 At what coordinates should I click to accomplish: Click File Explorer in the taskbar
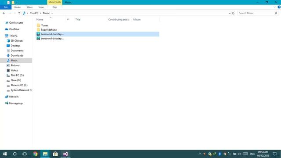coord(45,154)
